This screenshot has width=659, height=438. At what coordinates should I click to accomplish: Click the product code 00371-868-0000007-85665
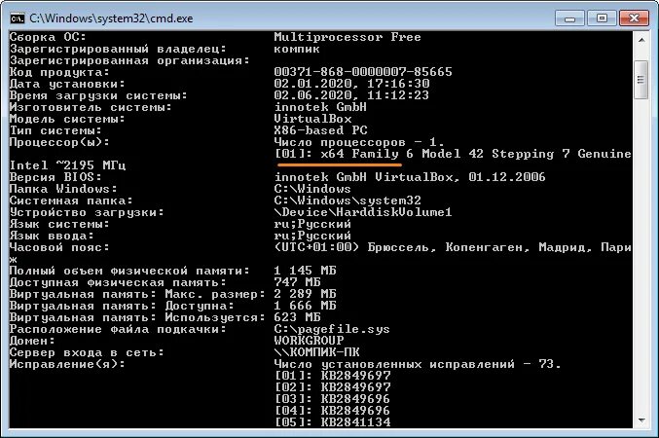pyautogui.click(x=363, y=72)
